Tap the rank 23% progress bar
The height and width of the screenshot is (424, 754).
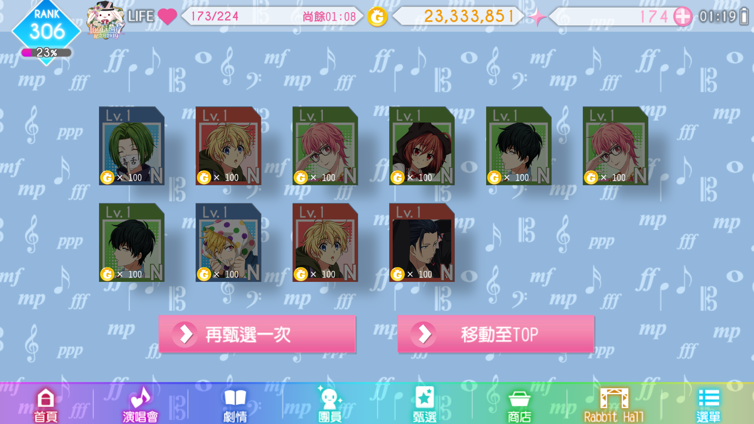coord(46,53)
